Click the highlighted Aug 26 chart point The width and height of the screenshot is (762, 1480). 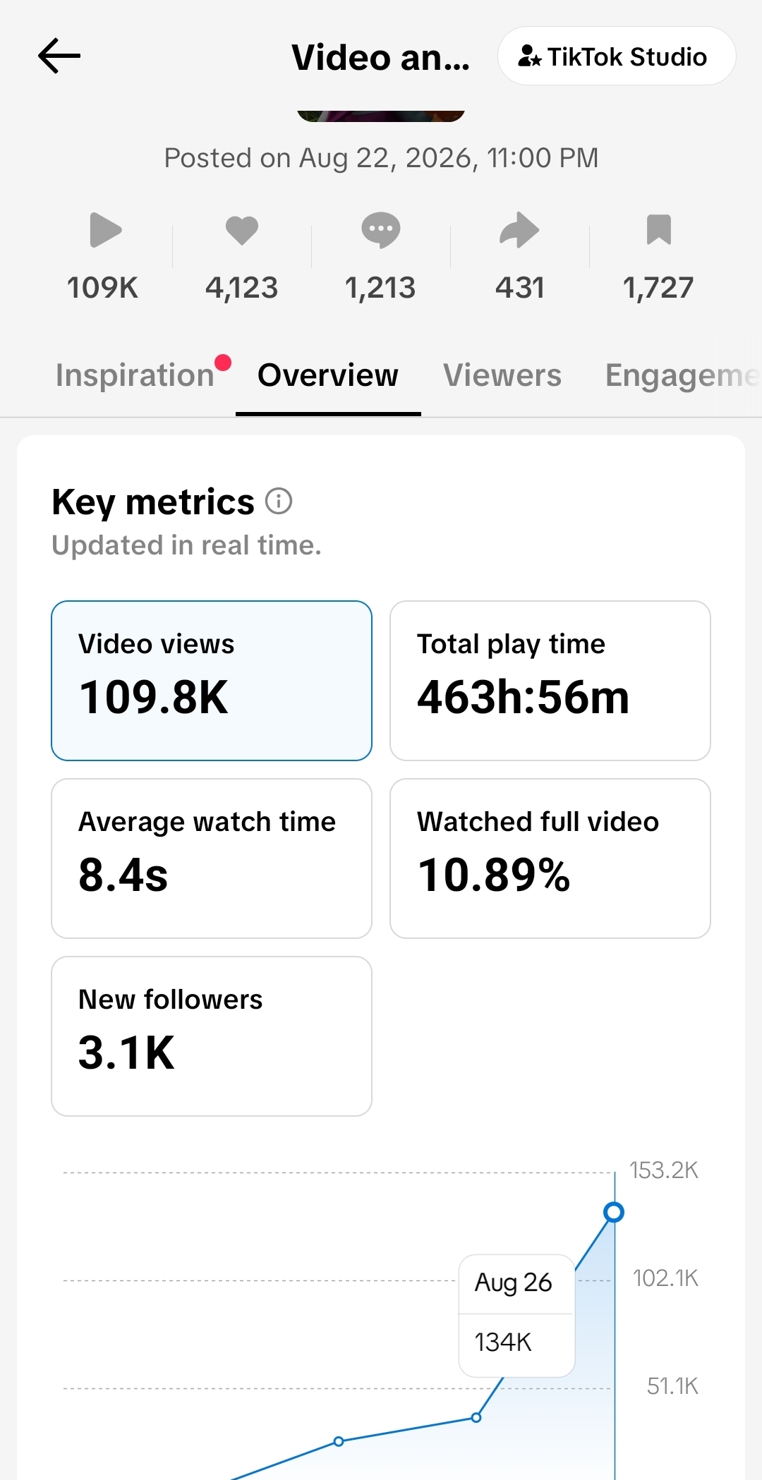tap(614, 1213)
